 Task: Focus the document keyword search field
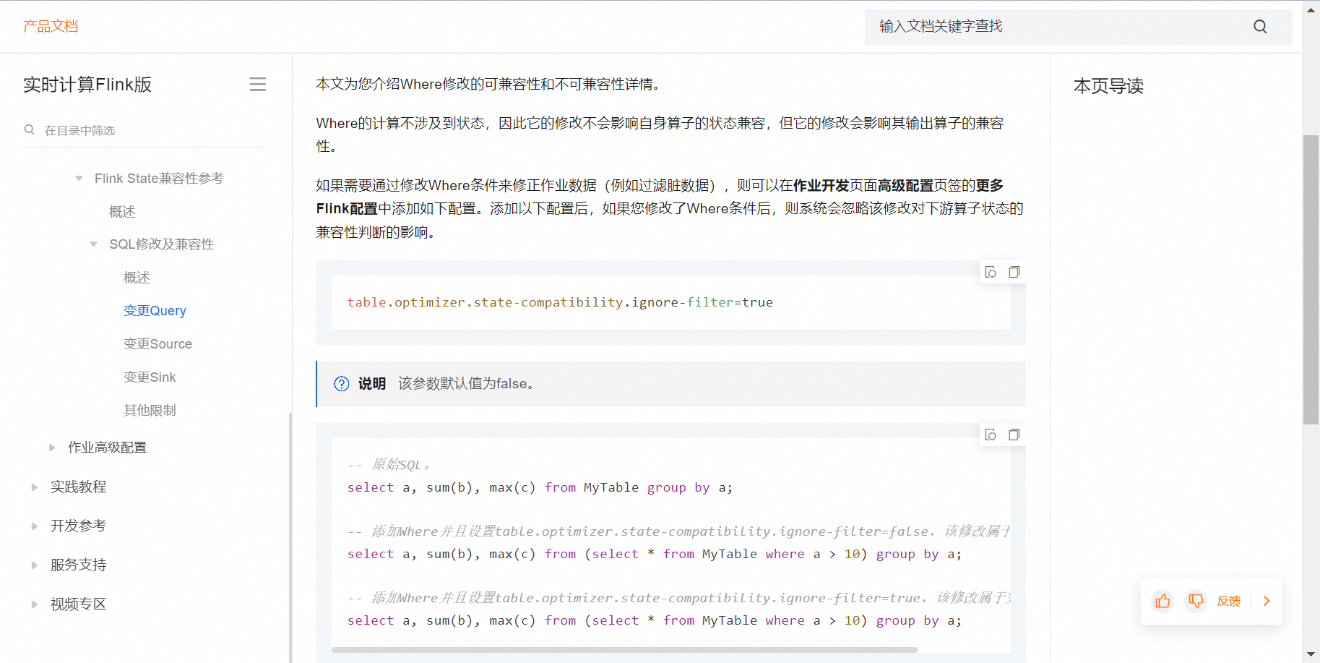pyautogui.click(x=1078, y=27)
